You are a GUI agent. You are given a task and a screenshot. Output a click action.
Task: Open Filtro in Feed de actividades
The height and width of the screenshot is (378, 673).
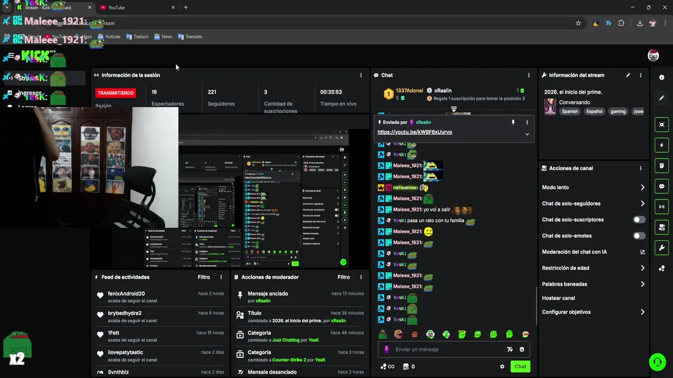click(x=203, y=277)
